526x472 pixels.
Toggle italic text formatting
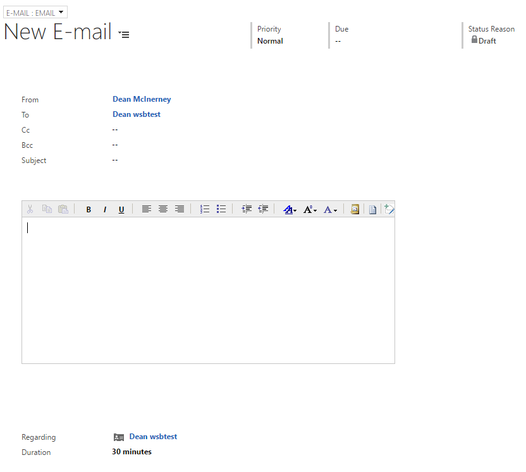(105, 210)
